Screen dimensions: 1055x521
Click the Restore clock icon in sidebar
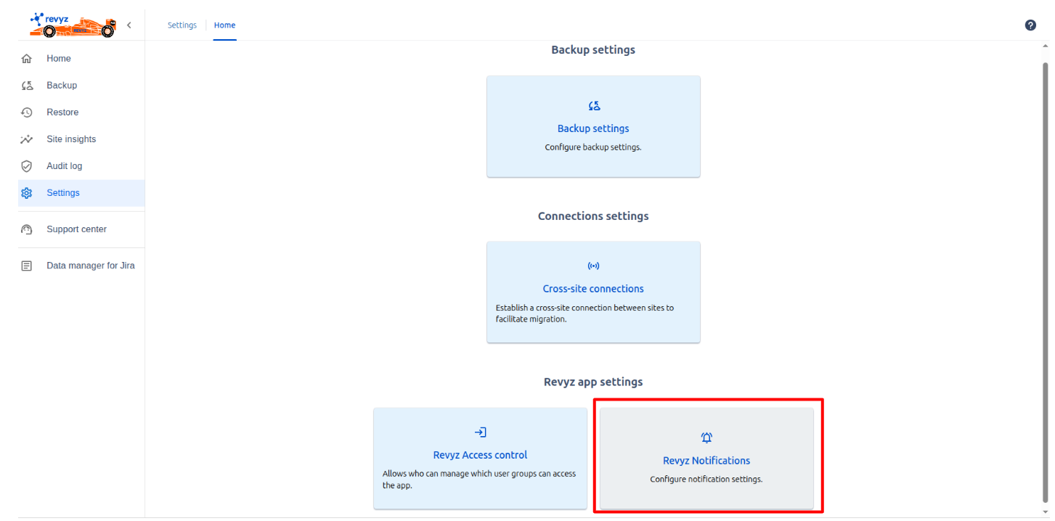(x=27, y=112)
